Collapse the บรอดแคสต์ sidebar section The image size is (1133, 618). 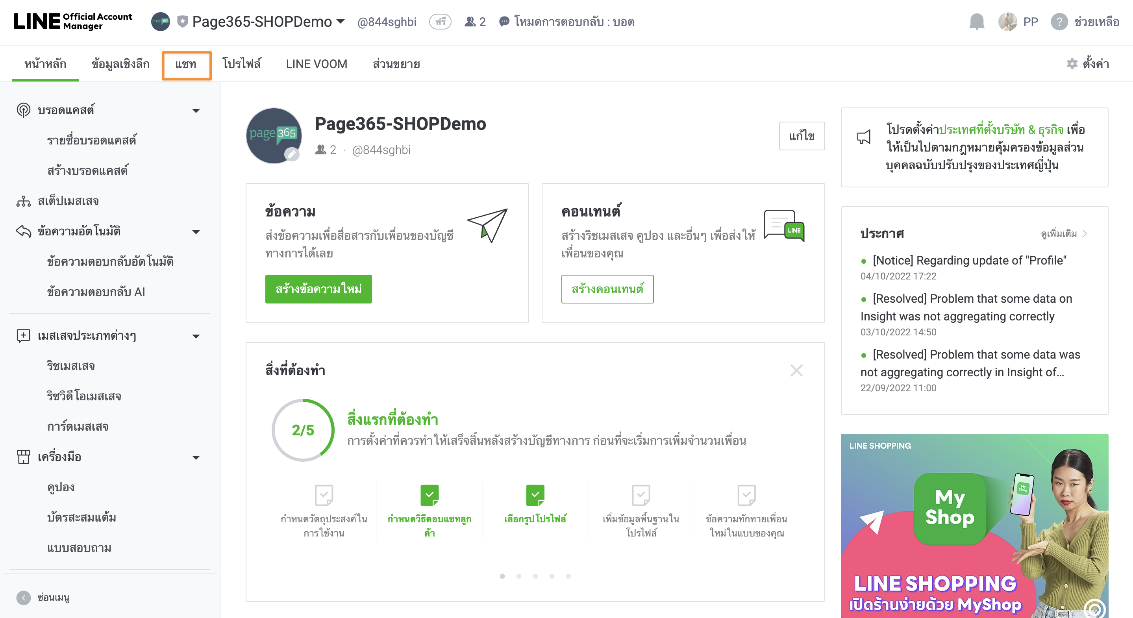click(196, 111)
